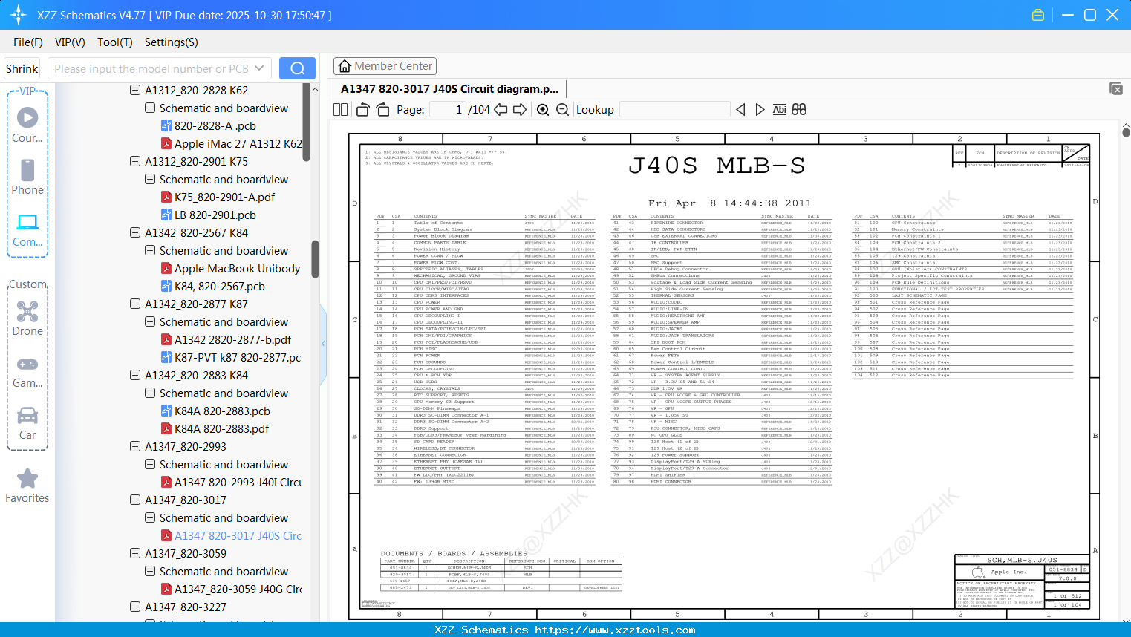Screen dimensions: 1131x637
Task: Zoom in on the schematic
Action: [543, 110]
